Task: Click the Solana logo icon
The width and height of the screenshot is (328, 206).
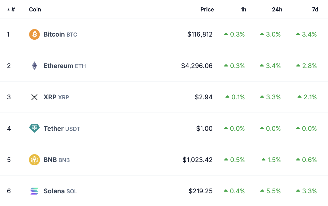Action: tap(34, 191)
